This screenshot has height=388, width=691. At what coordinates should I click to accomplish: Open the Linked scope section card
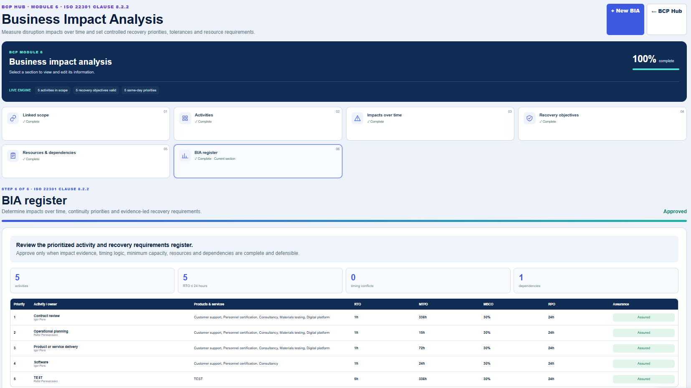coord(86,123)
